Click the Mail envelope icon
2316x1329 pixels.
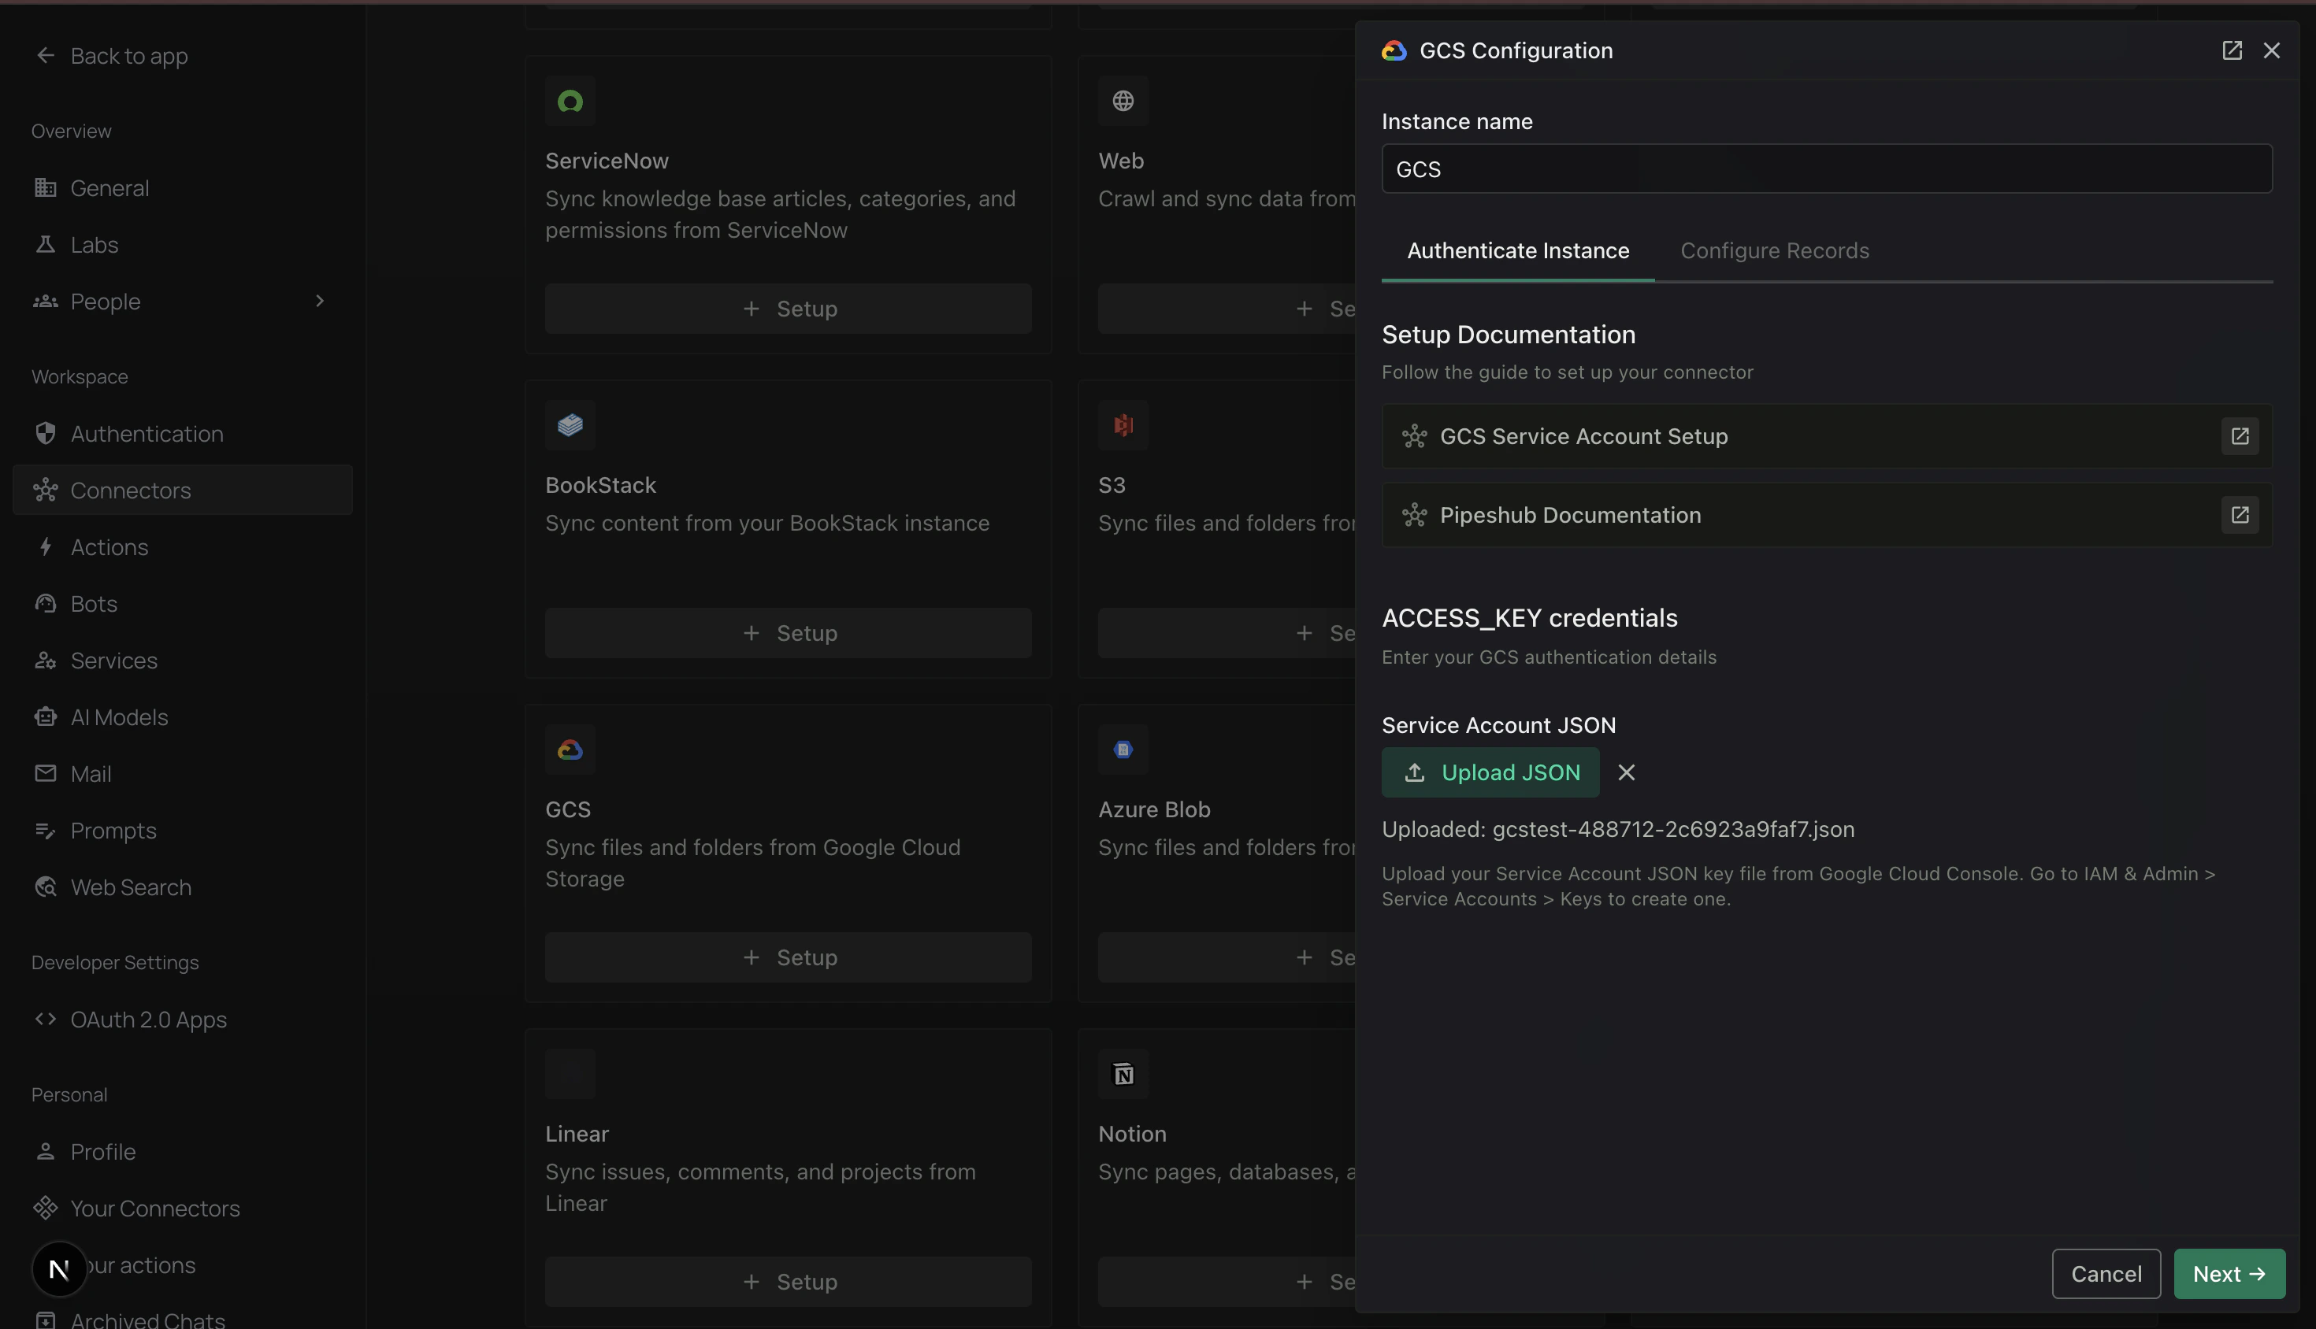coord(45,773)
